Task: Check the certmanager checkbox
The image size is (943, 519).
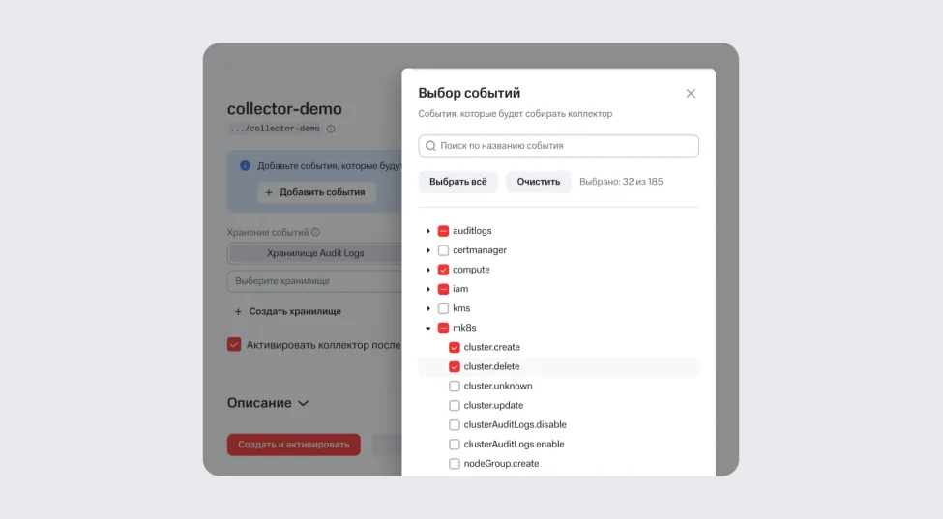Action: pos(443,250)
